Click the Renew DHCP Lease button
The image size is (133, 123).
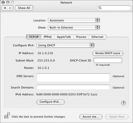pyautogui.click(x=108, y=53)
